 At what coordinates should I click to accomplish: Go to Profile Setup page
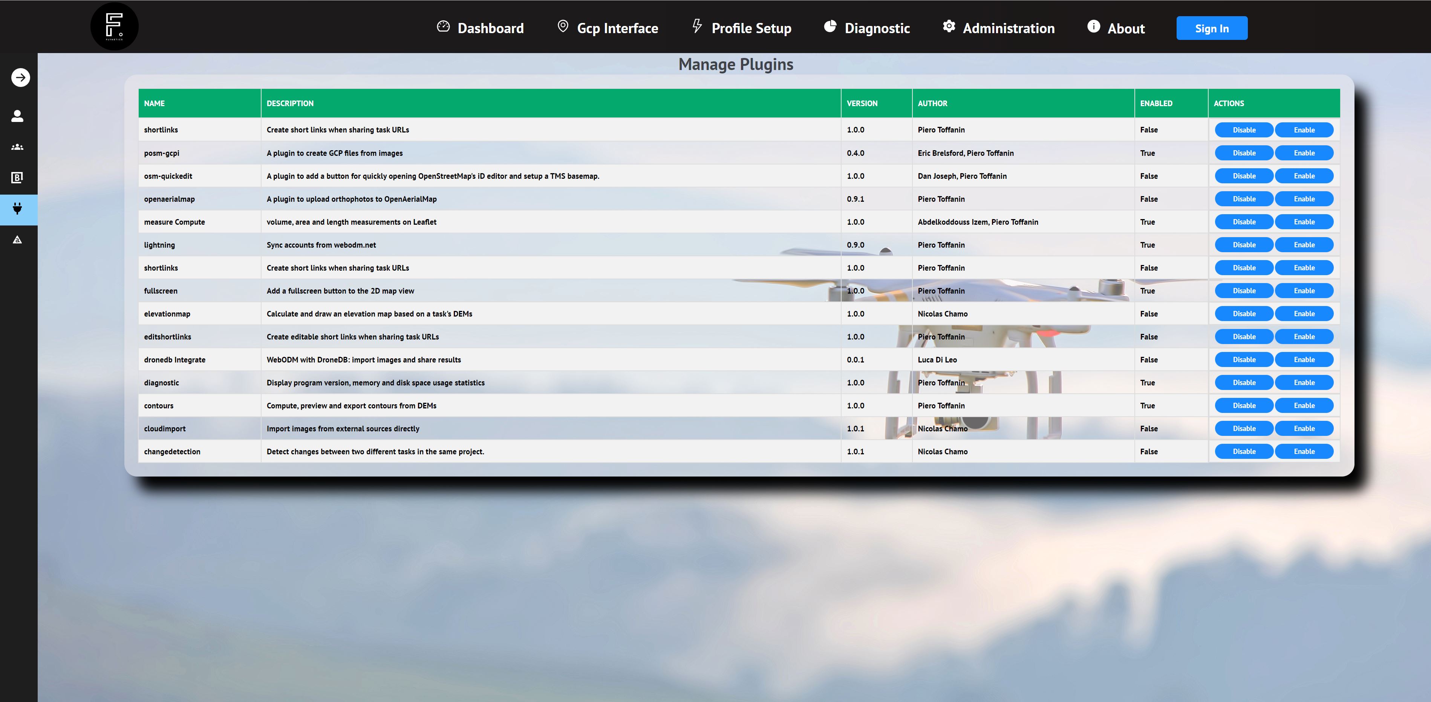point(750,28)
